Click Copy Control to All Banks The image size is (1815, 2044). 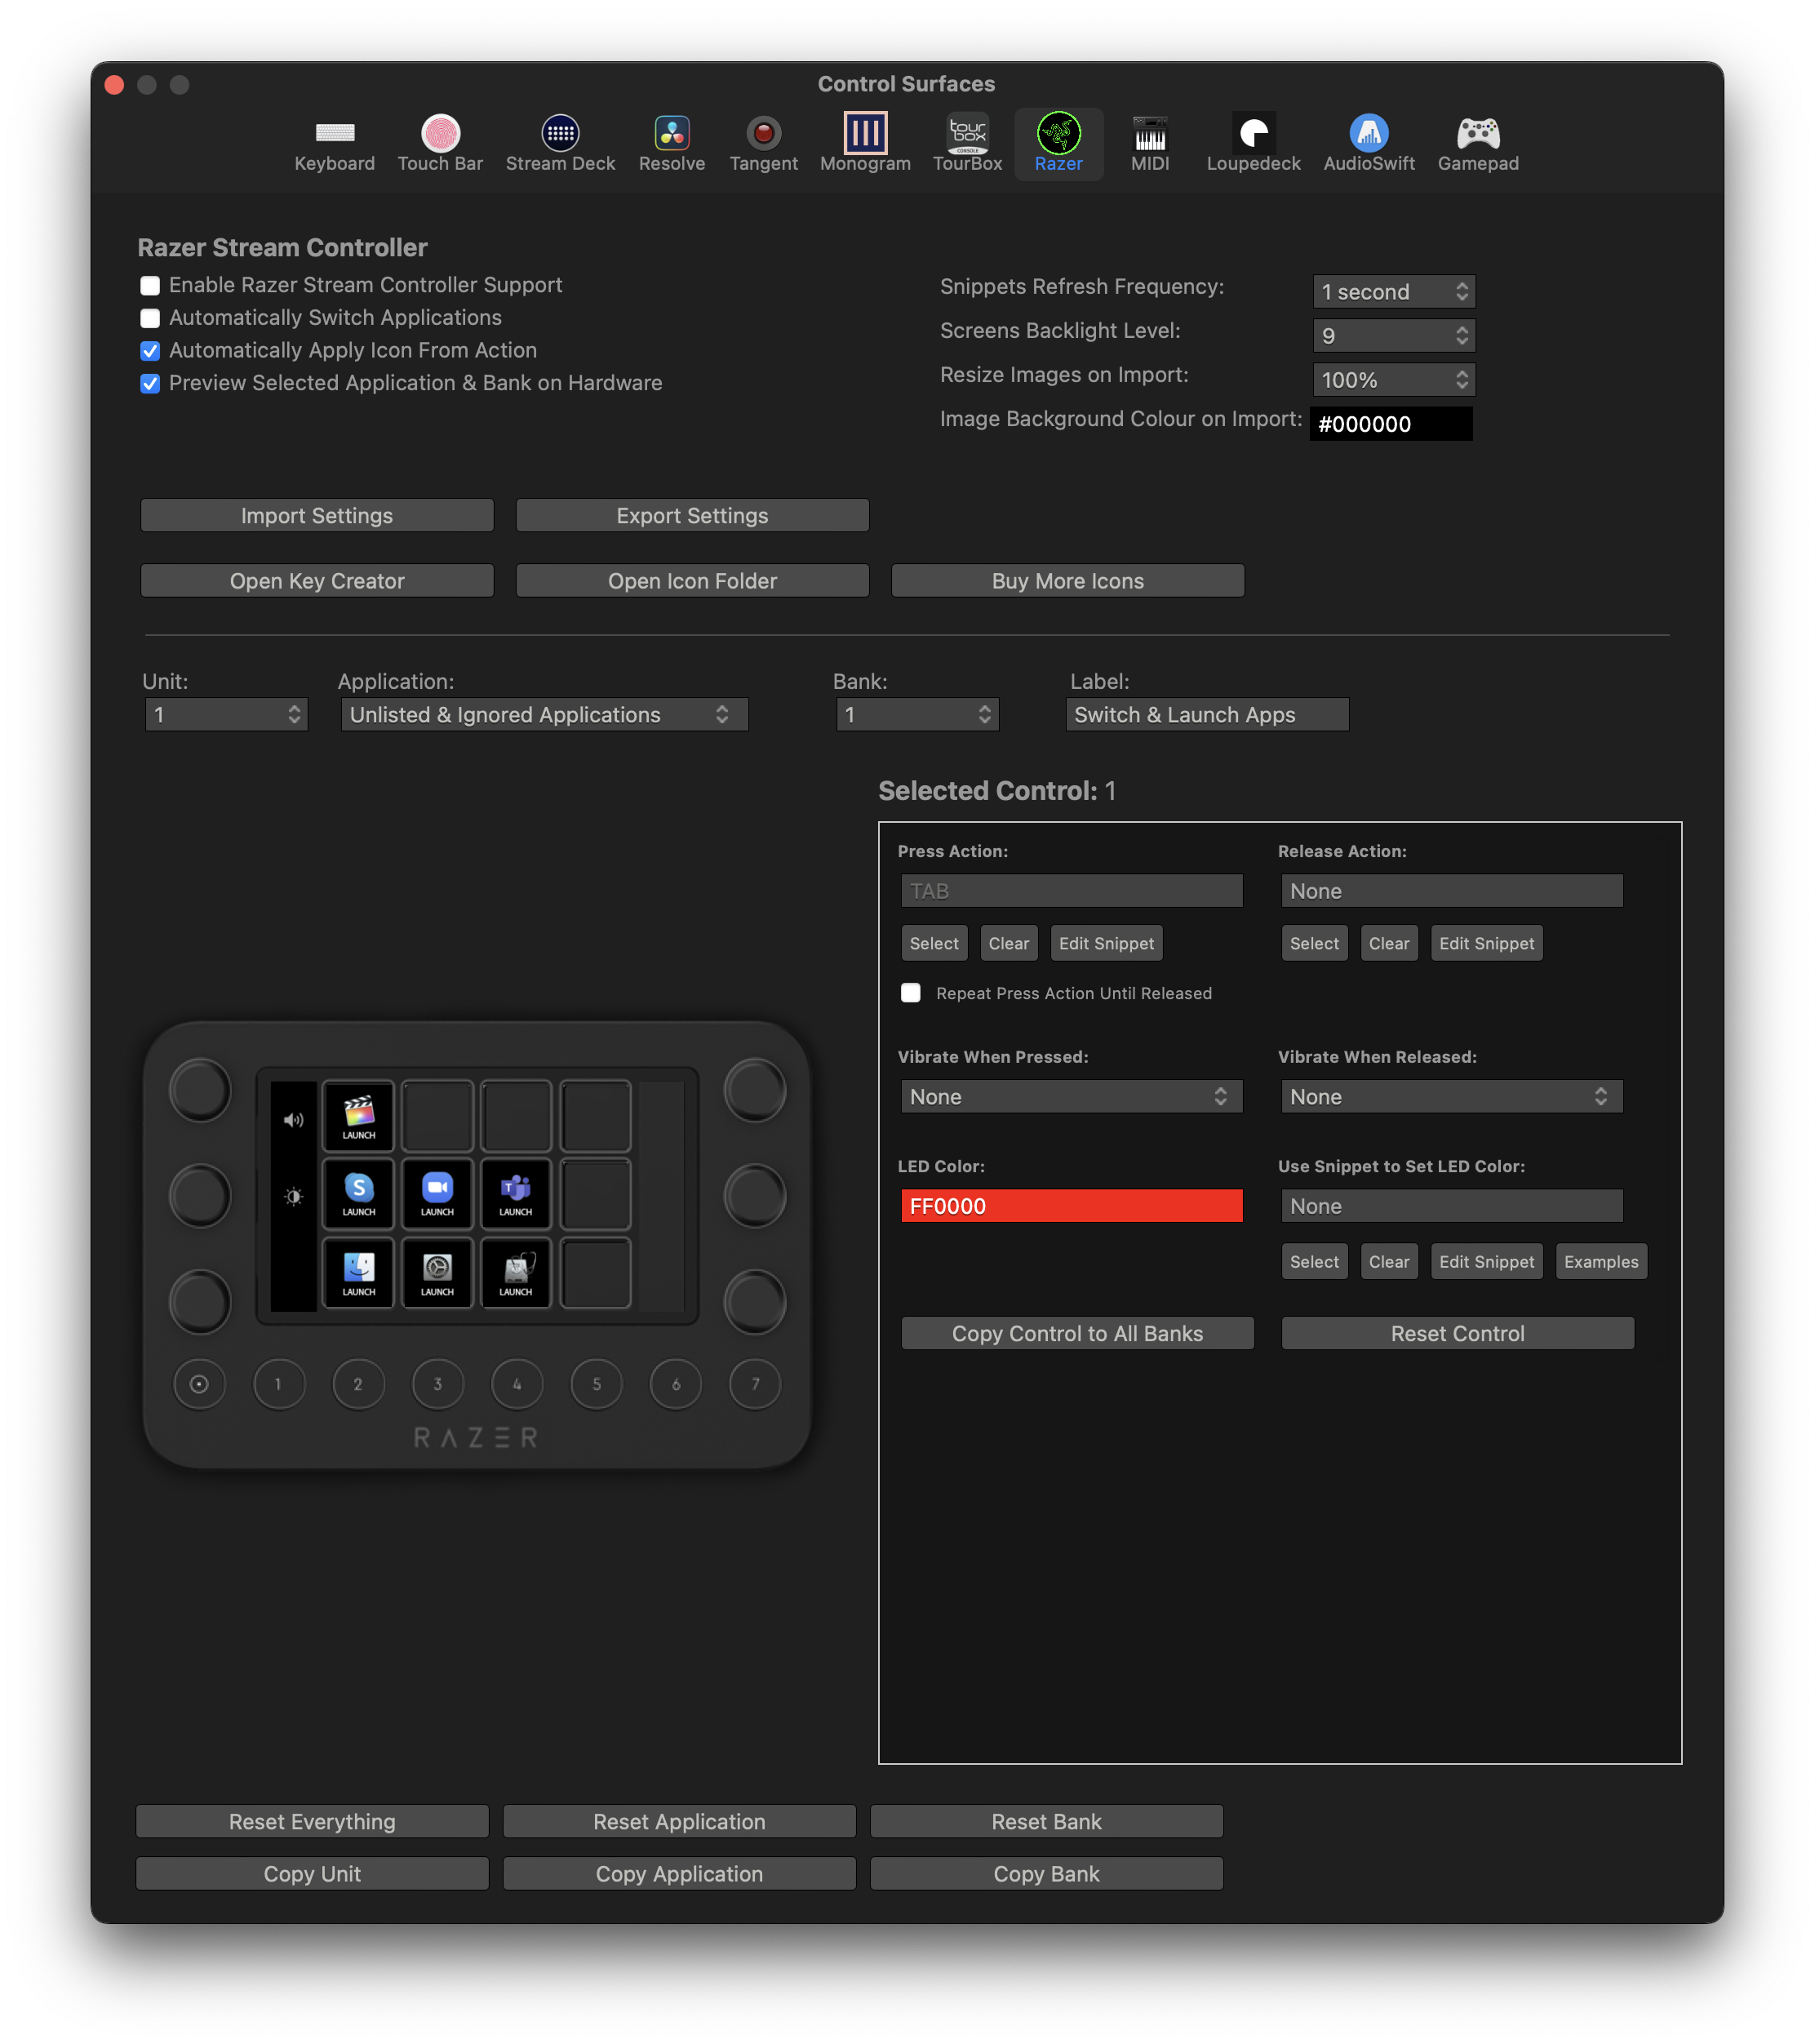pos(1077,1333)
